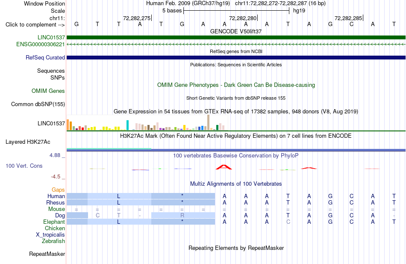Screen dimensions: 406x264
Task: Select the Dog species row label
Action: pyautogui.click(x=60, y=216)
